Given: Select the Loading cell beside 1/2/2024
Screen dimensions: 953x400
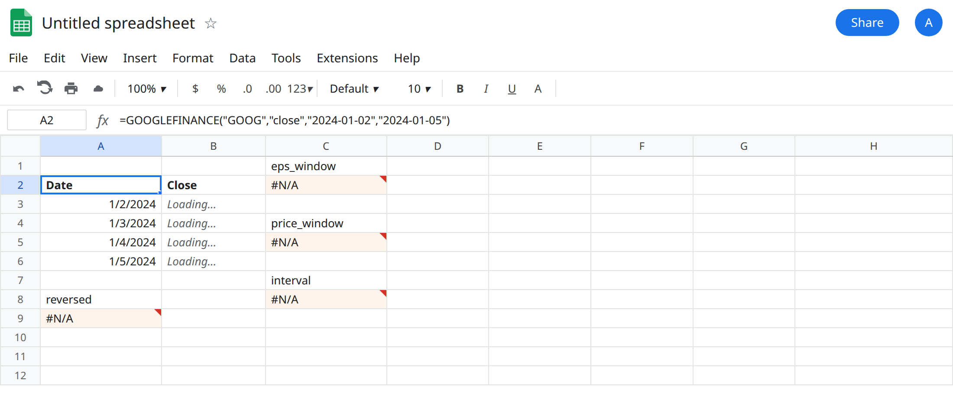Looking at the screenshot, I should (x=214, y=204).
